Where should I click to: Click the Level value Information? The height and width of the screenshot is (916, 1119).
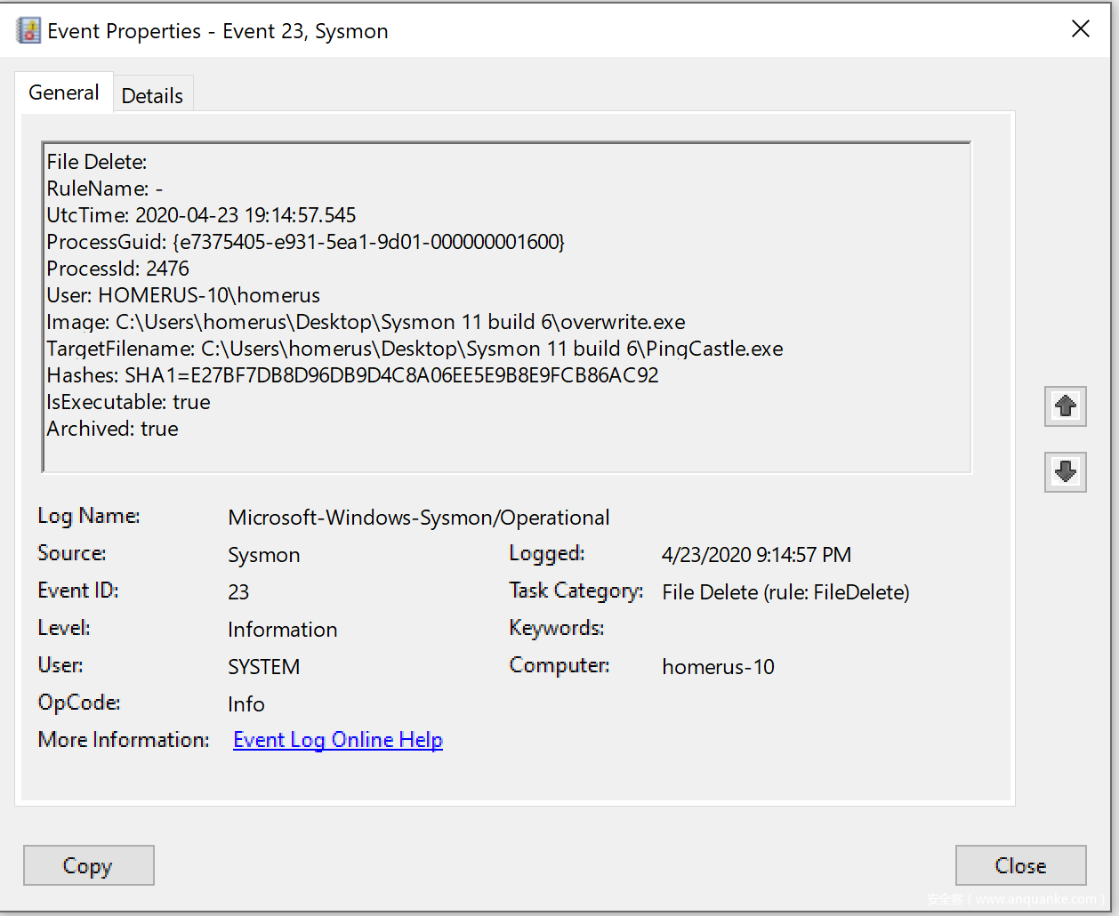[282, 630]
